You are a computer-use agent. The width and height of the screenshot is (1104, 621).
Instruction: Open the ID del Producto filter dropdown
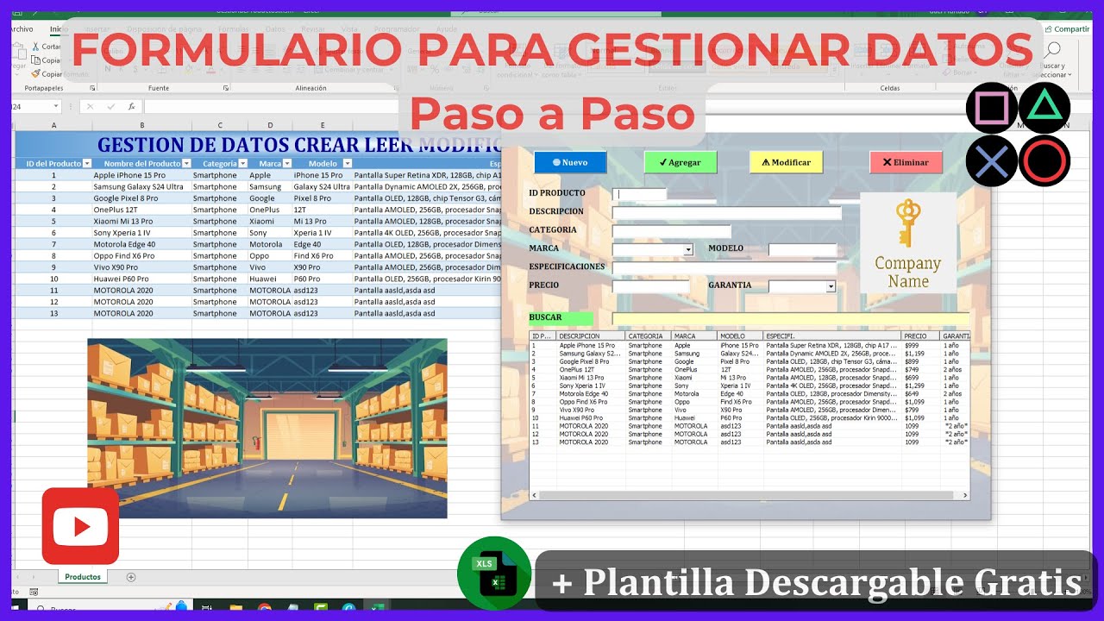pyautogui.click(x=87, y=163)
